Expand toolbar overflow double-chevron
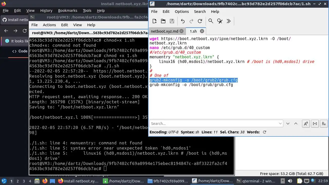Viewport: 329px width, 185px height. [x=229, y=21]
